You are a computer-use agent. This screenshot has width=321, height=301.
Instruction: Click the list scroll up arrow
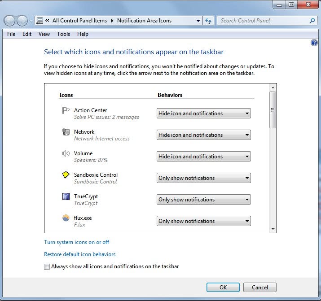click(x=273, y=87)
